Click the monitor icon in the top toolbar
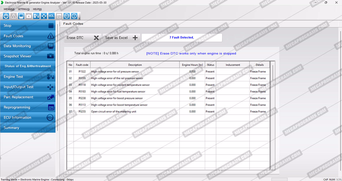Viewport: 342px width, 181px height. (21, 16)
